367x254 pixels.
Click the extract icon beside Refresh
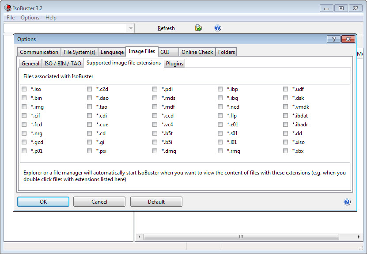(x=198, y=28)
